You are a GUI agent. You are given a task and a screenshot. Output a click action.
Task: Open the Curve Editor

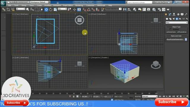(x=144, y=9)
